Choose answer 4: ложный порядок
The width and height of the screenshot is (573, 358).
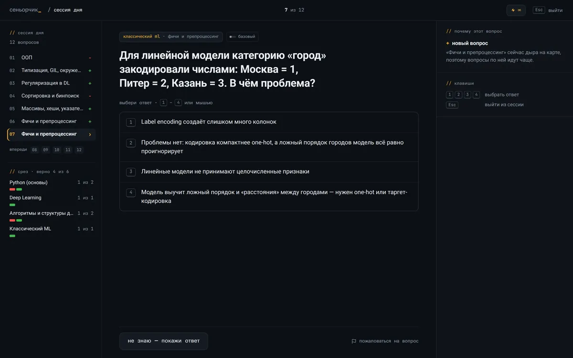tap(269, 197)
